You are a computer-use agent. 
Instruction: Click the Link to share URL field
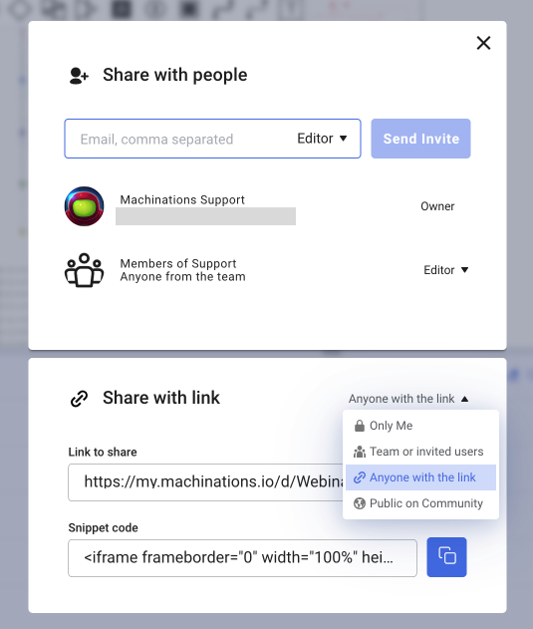[x=205, y=482]
